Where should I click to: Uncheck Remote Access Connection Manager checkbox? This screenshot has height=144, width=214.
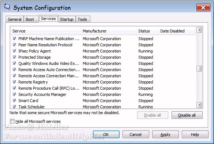[14, 76]
